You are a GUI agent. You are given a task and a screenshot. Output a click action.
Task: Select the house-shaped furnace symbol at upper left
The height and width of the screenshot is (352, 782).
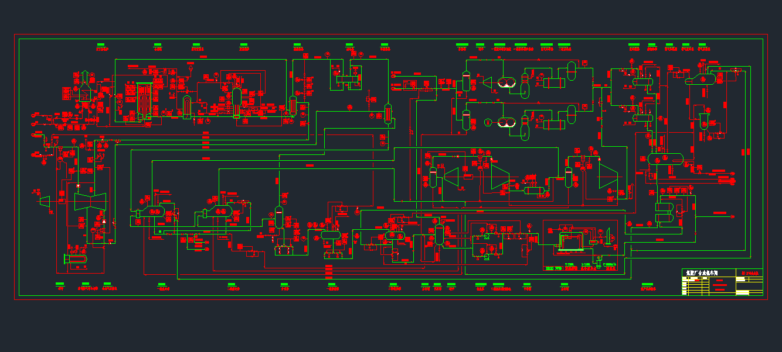pos(84,88)
